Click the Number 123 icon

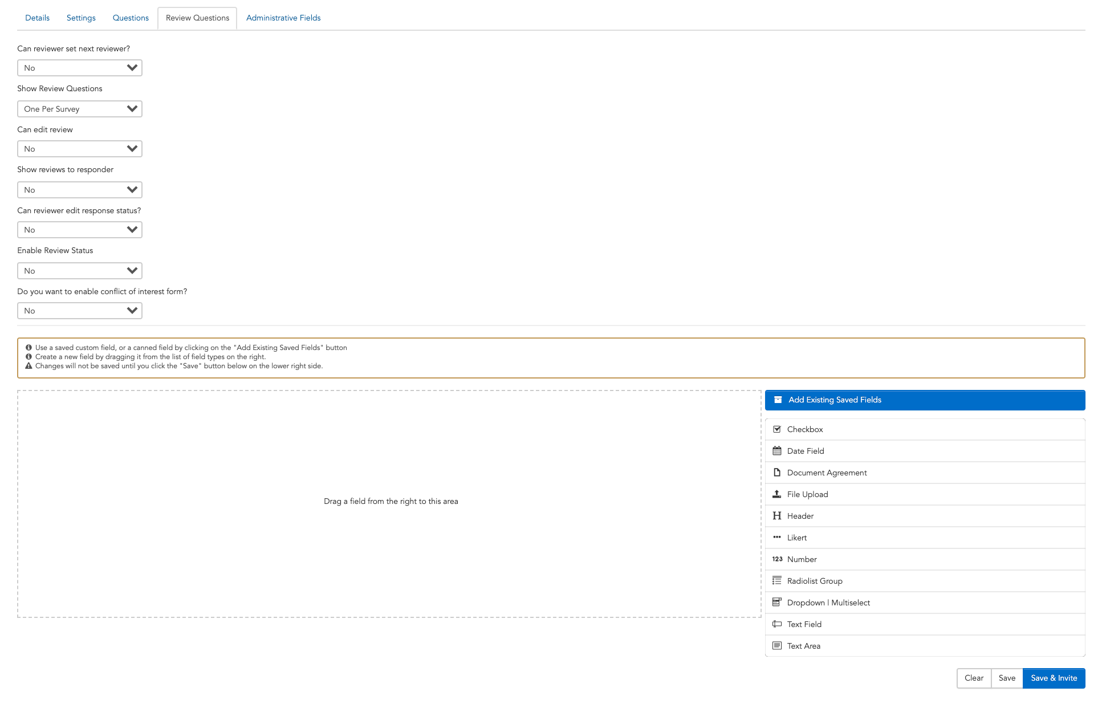coord(777,559)
